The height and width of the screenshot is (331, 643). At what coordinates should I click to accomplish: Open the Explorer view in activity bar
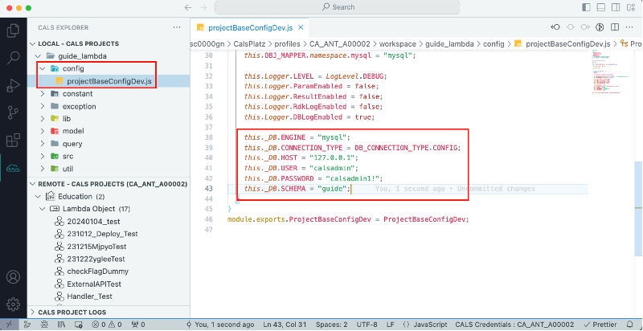tap(13, 31)
